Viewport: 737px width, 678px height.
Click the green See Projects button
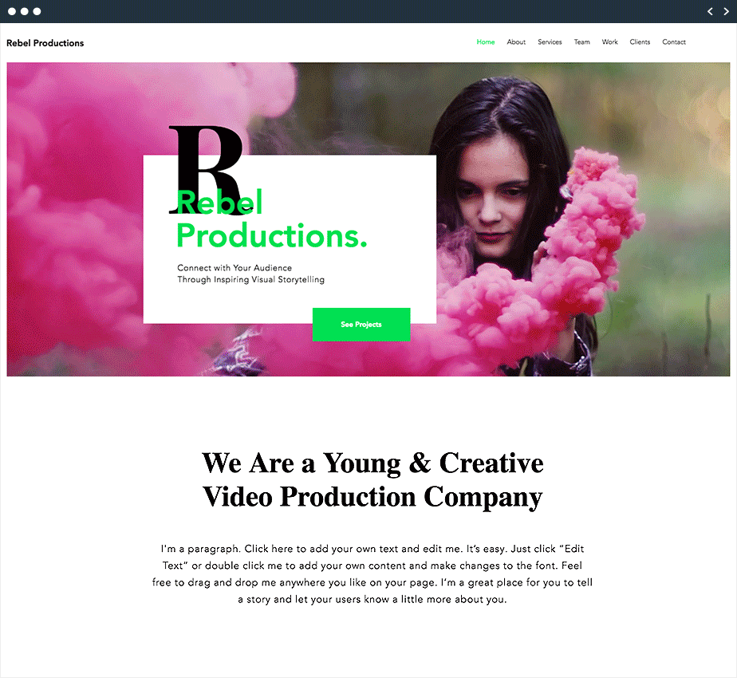[361, 325]
